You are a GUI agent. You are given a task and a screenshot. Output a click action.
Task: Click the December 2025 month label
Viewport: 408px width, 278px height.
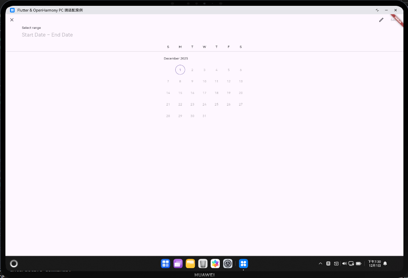[176, 59]
